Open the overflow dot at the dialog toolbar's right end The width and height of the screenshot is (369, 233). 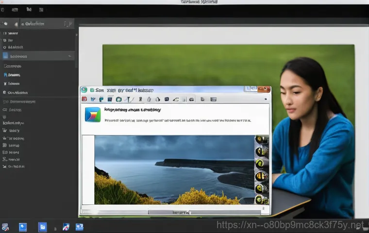click(x=266, y=99)
